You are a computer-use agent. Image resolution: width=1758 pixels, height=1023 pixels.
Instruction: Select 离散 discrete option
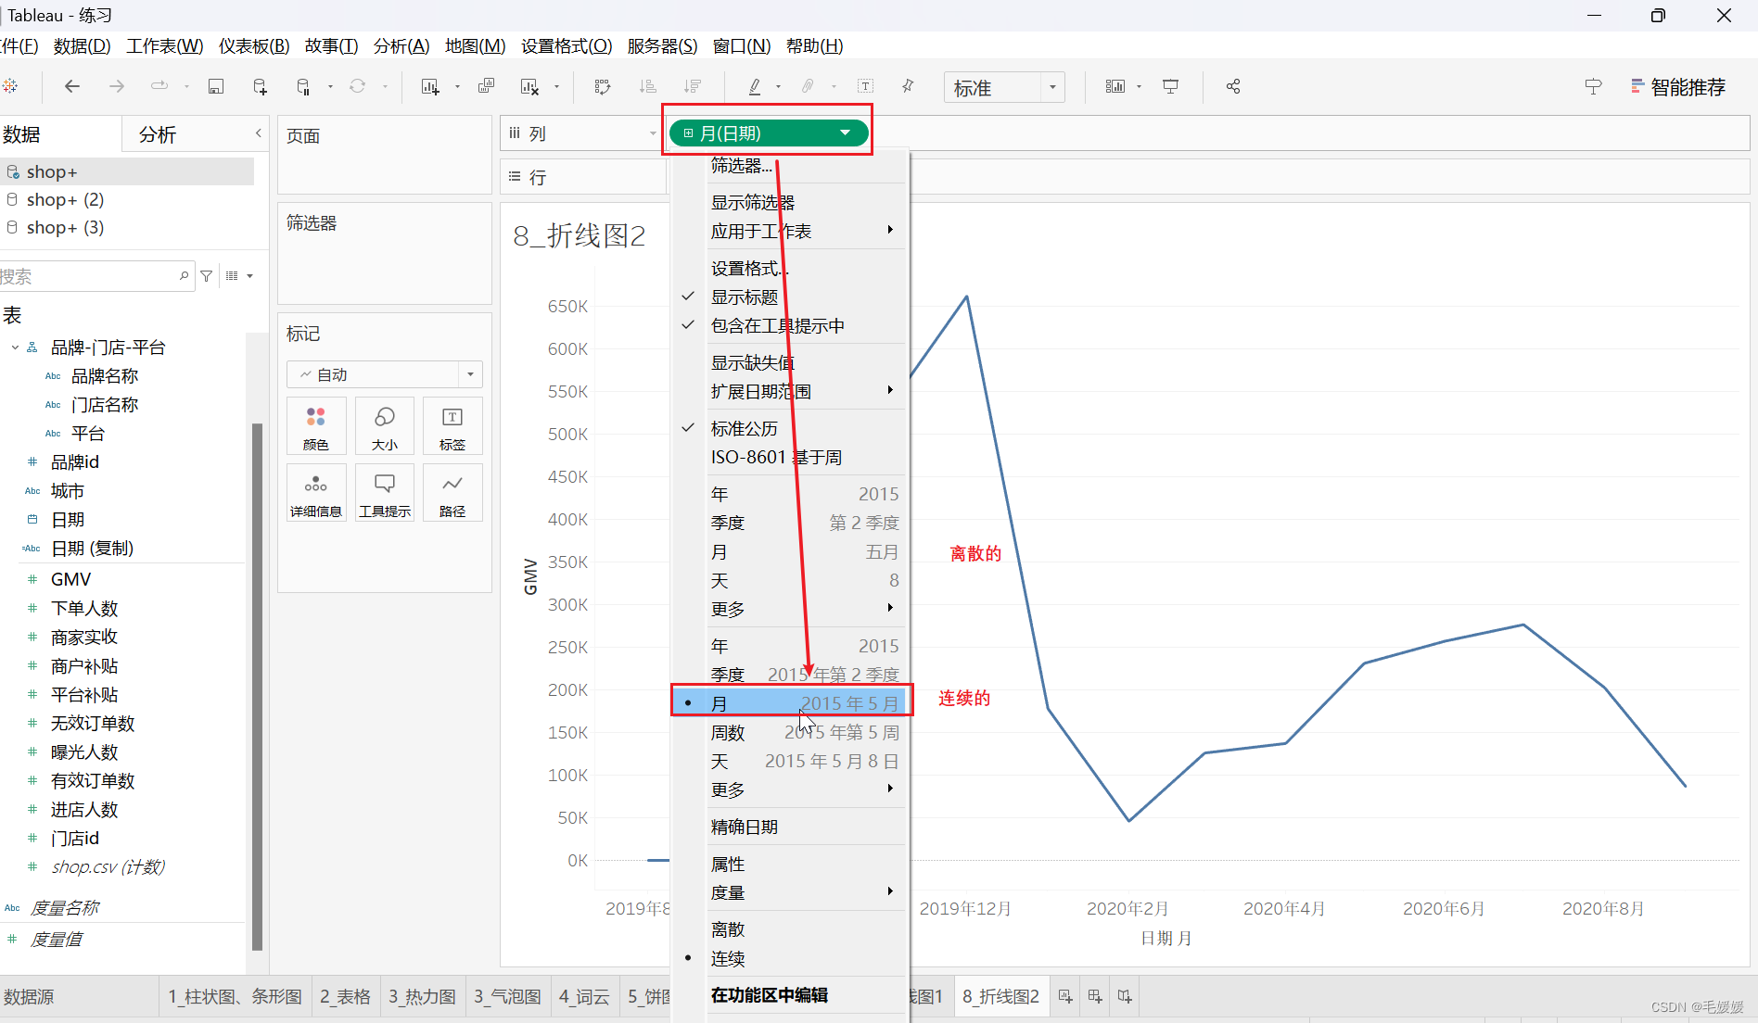(790, 929)
